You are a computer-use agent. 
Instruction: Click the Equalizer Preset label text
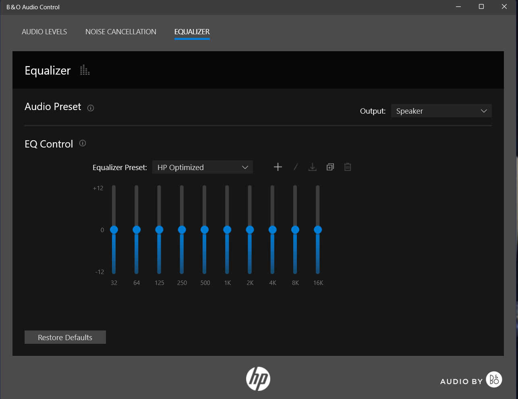120,168
